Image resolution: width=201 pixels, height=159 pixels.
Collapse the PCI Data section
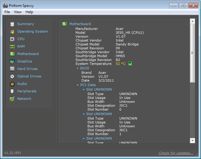pos(78,85)
